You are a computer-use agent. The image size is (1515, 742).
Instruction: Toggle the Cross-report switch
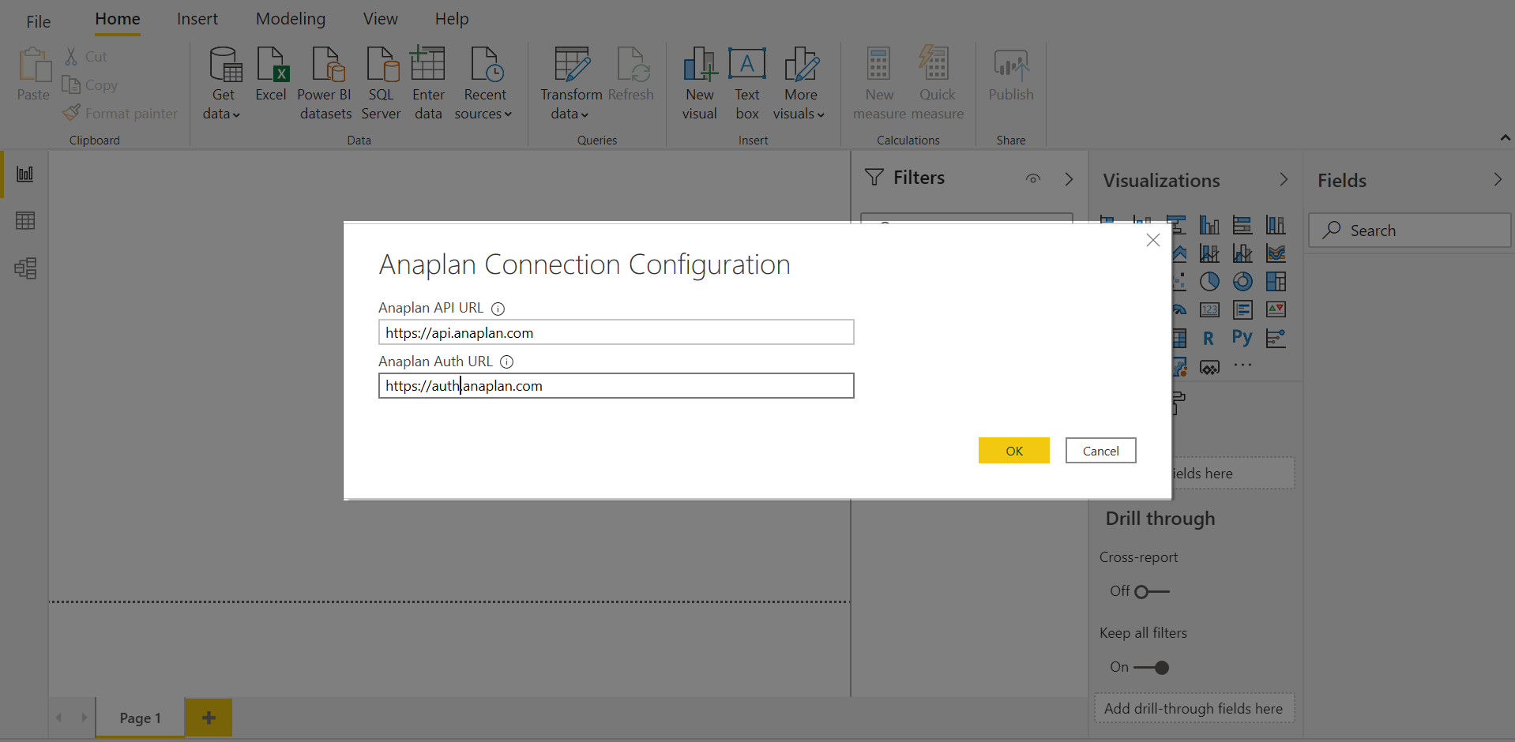[1152, 591]
